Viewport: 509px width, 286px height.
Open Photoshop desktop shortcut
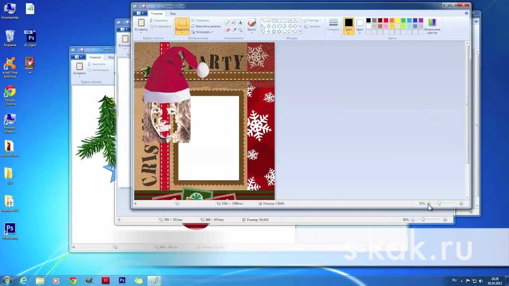10,231
